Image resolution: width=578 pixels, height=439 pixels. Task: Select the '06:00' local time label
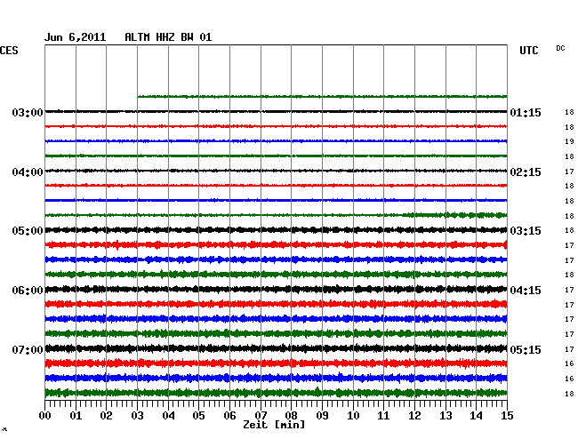tap(28, 291)
